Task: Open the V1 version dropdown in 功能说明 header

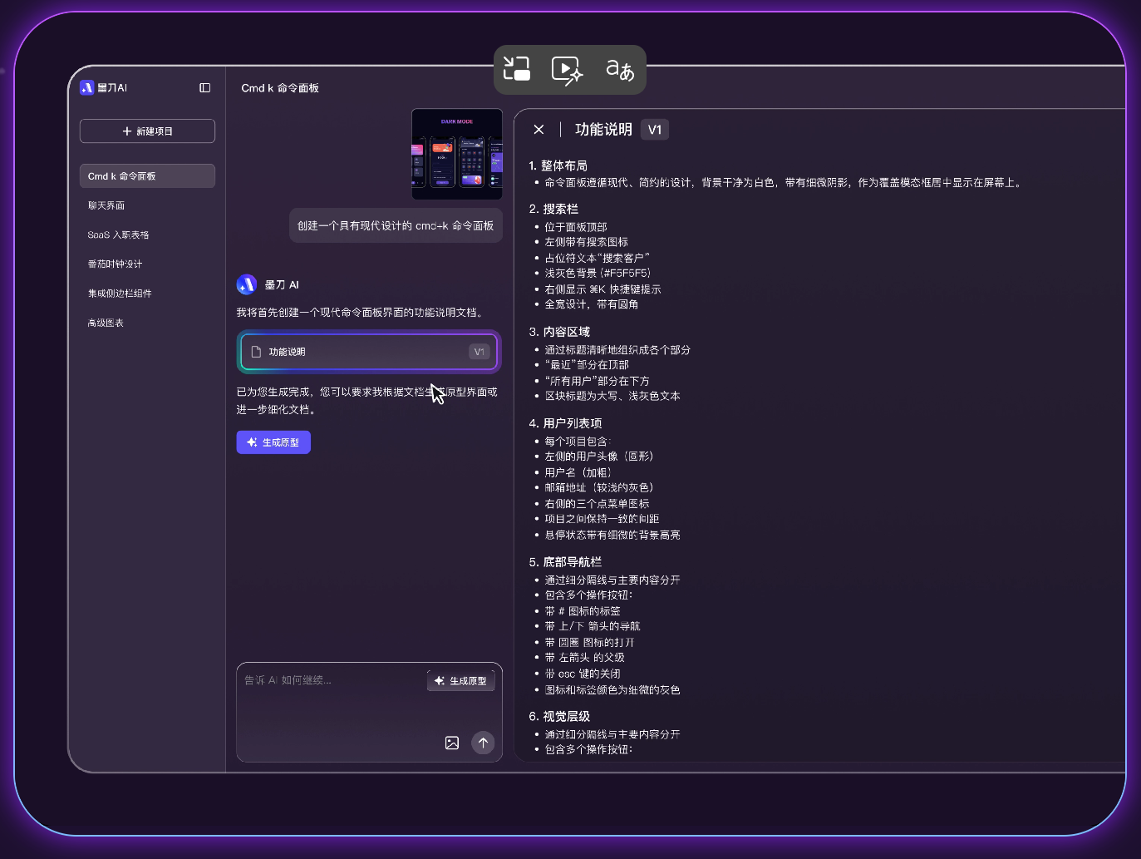Action: (654, 129)
